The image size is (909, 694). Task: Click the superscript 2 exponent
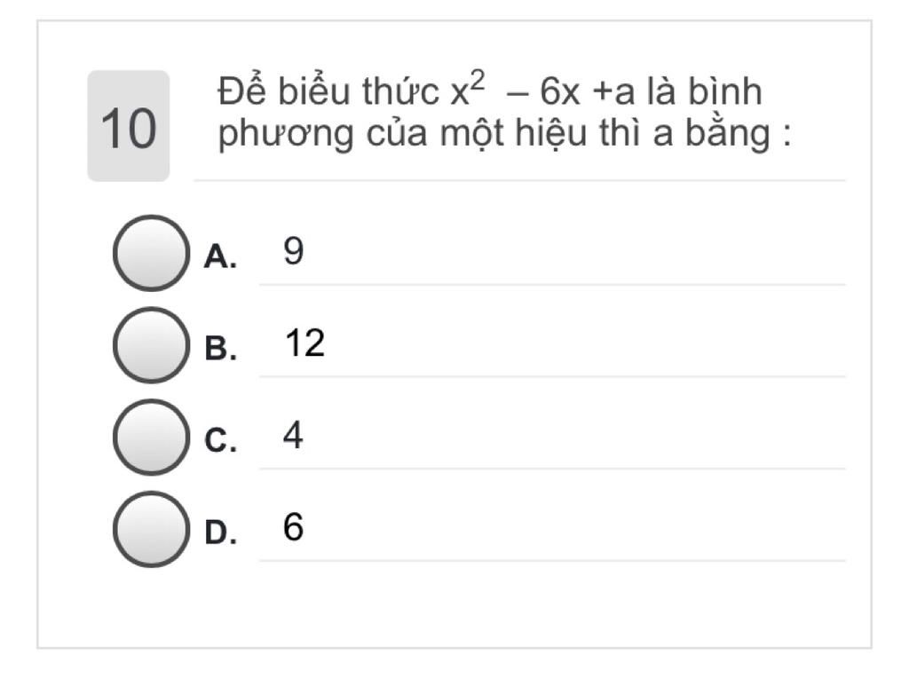(x=477, y=80)
